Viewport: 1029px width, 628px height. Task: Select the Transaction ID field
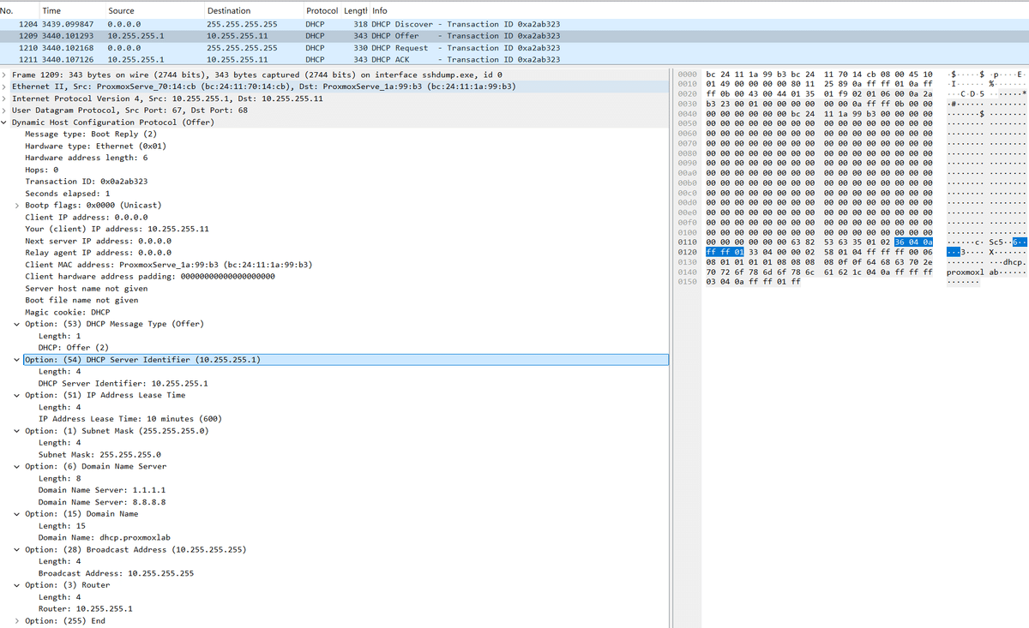[x=86, y=181]
